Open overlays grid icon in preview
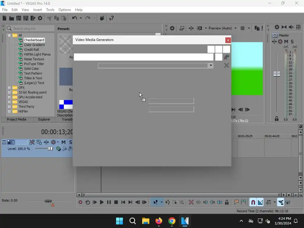The width and height of the screenshot is (304, 228). coord(243,28)
